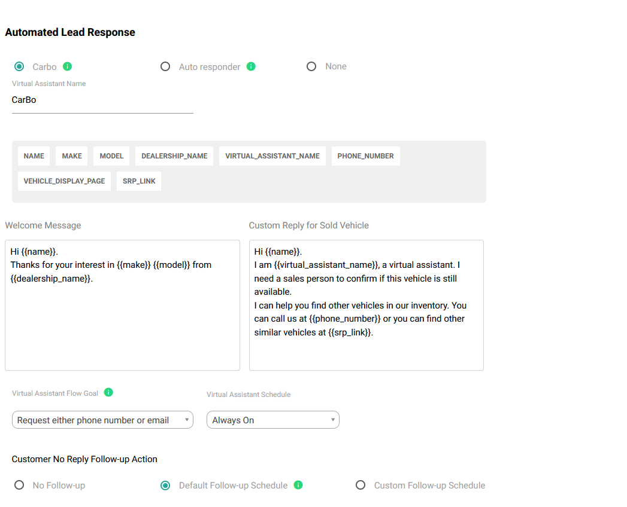Focus the Virtual Assistant Name field
The image size is (627, 507).
tap(102, 100)
